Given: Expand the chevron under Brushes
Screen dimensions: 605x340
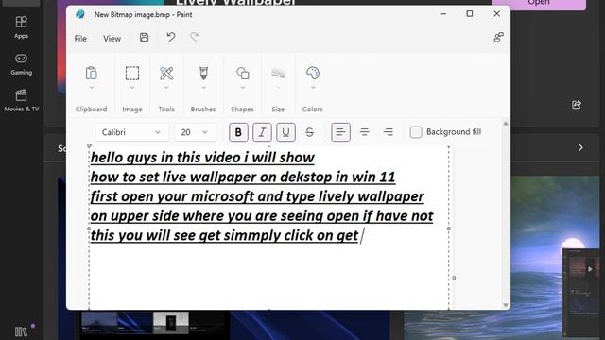Looking at the screenshot, I should (203, 88).
